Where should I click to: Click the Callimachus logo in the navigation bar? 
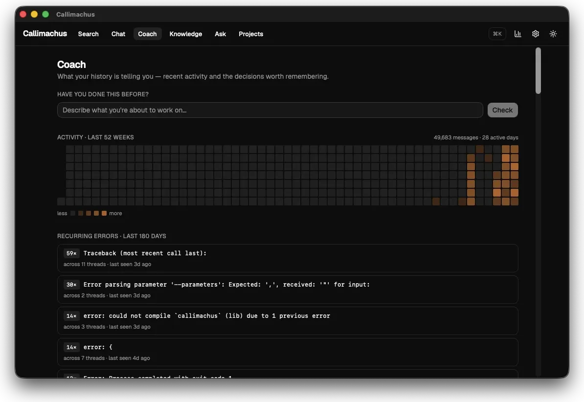(45, 34)
